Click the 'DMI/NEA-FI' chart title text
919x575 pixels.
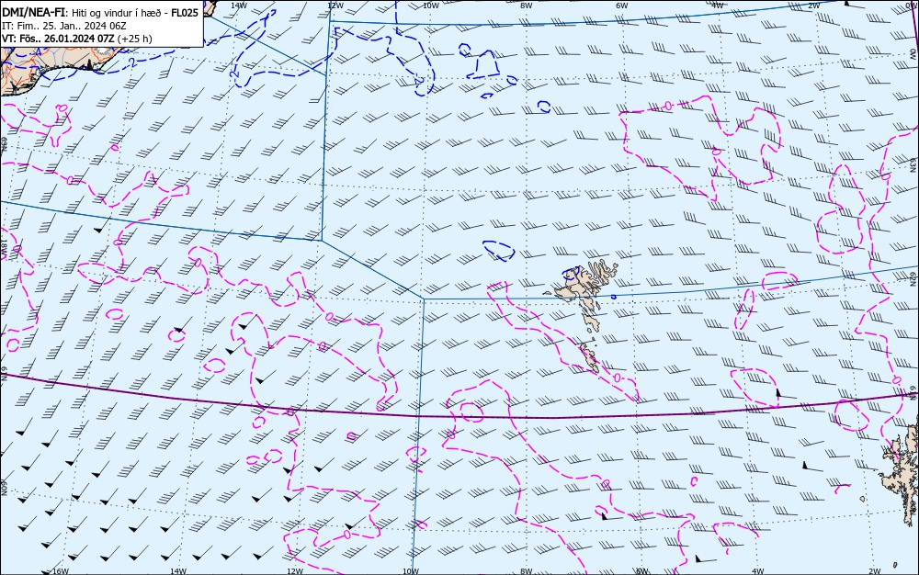tap(34, 12)
